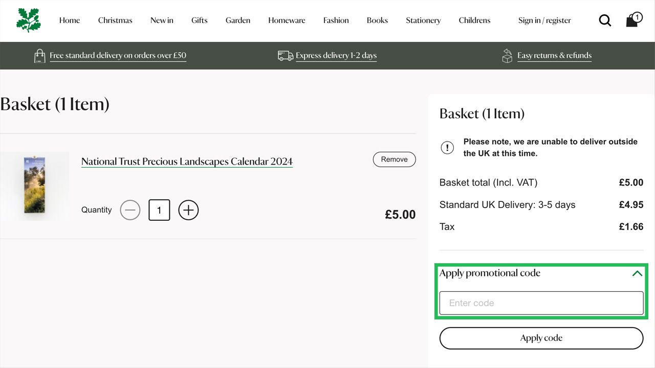
Task: Remove the calendar from the basket
Action: (x=394, y=159)
